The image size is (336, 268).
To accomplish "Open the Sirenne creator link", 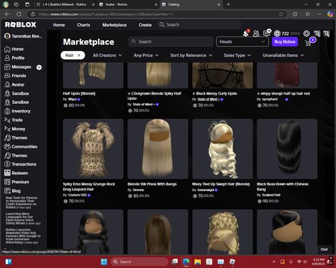I will tap(138, 190).
